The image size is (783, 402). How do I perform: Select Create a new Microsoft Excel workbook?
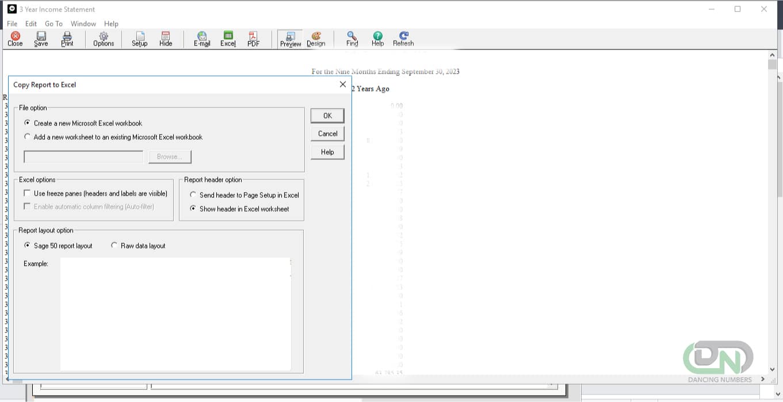(x=27, y=122)
